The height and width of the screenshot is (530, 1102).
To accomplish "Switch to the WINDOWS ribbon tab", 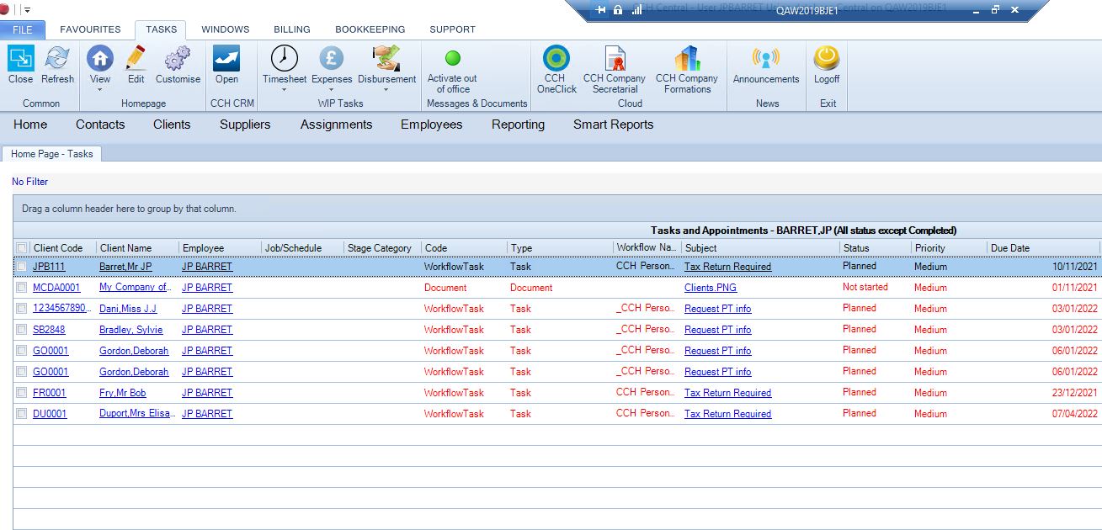I will pos(225,29).
